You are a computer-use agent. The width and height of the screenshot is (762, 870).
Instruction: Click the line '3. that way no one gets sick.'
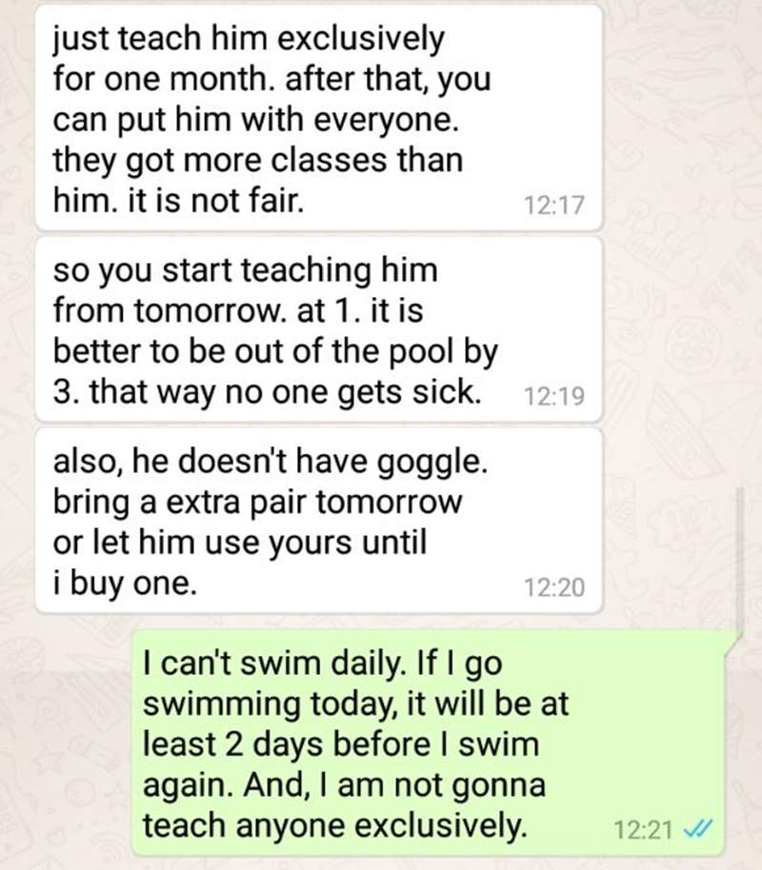267,392
